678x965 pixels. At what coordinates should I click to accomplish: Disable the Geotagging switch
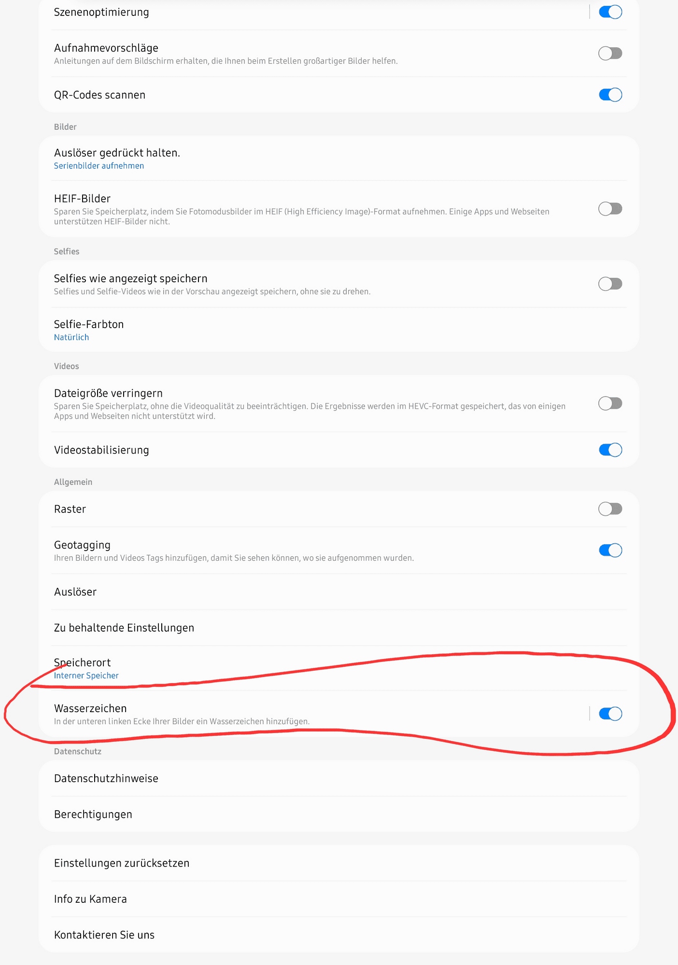[610, 550]
